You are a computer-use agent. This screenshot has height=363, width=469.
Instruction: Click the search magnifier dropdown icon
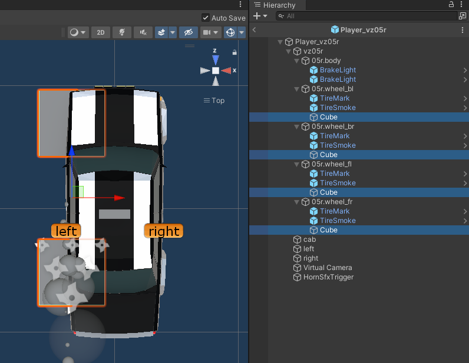point(281,16)
